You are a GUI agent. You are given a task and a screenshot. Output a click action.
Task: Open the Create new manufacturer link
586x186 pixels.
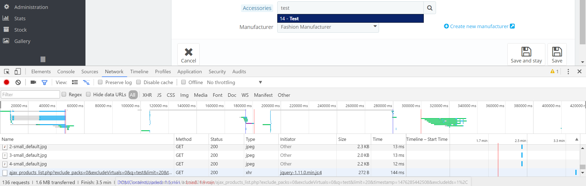point(479,26)
